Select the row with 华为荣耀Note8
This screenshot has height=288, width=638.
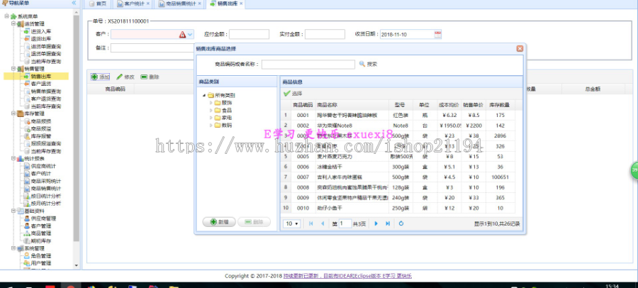click(398, 126)
